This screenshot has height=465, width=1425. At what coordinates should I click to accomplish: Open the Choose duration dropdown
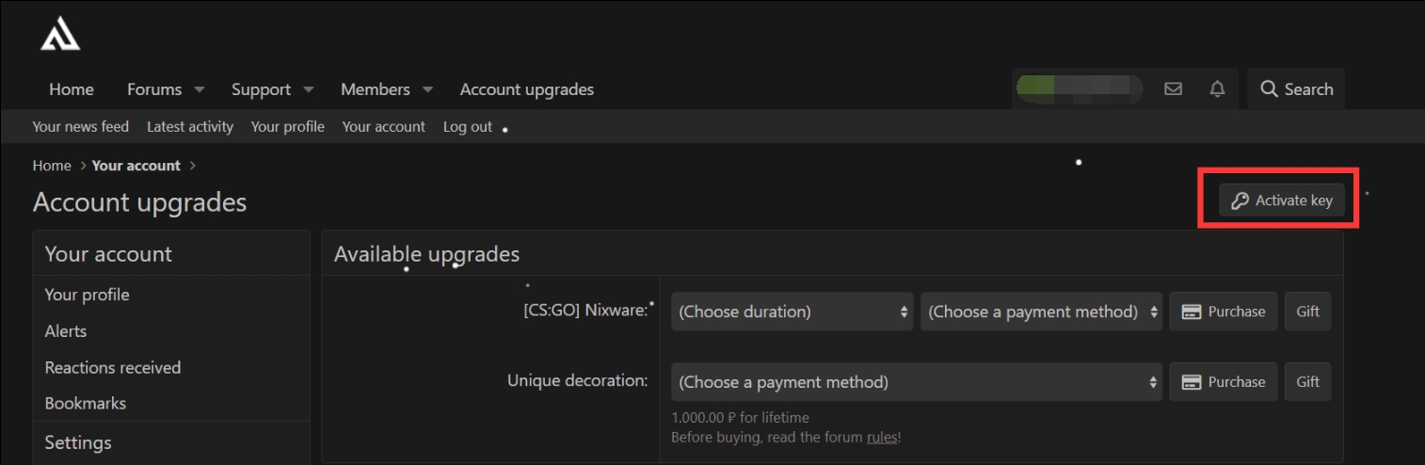792,312
